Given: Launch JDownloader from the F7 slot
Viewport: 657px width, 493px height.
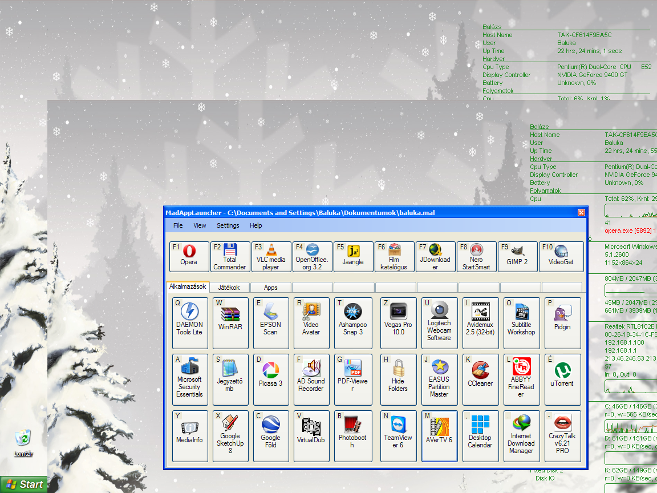Looking at the screenshot, I should pyautogui.click(x=435, y=257).
